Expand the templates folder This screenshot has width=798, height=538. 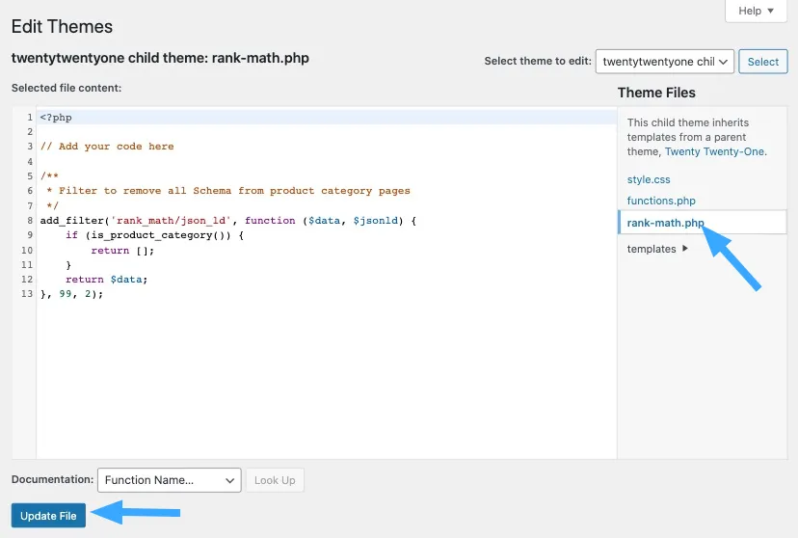[x=657, y=249]
